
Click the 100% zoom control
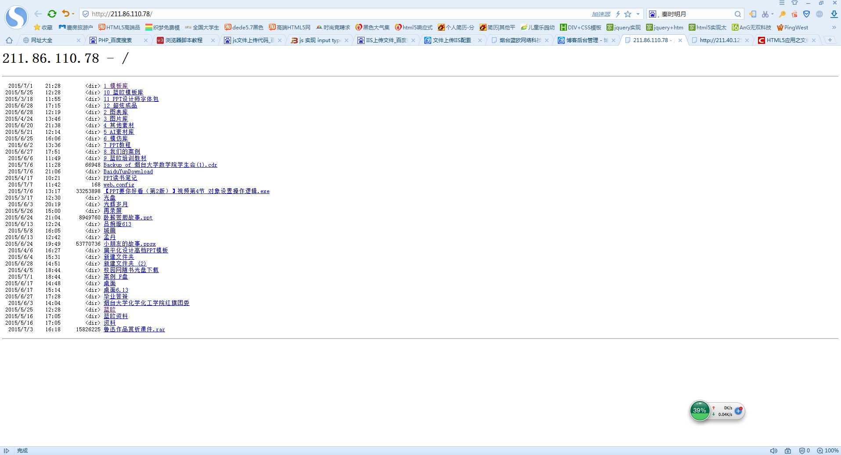(828, 451)
